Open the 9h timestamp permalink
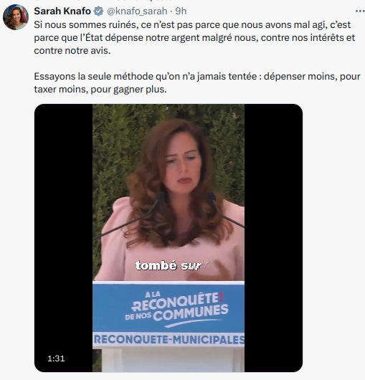This screenshot has width=365, height=380. point(181,11)
